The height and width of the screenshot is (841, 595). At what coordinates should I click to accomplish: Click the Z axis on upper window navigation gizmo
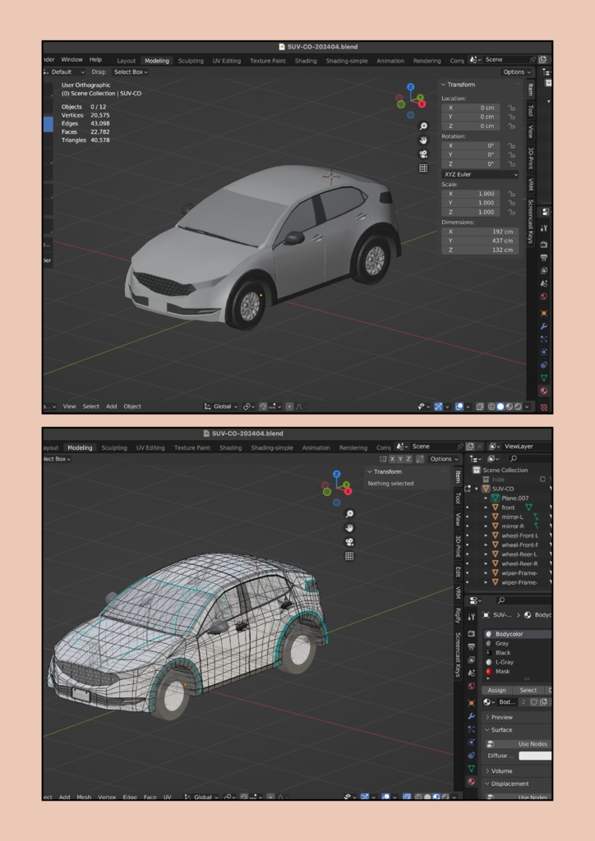tap(410, 87)
